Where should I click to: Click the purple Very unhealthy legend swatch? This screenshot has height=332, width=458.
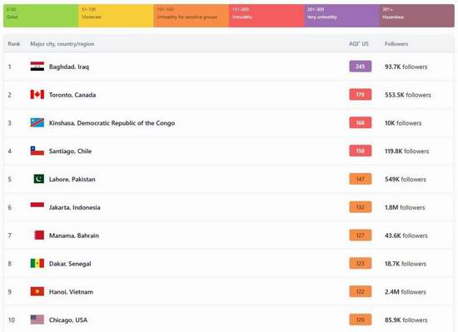click(x=341, y=16)
